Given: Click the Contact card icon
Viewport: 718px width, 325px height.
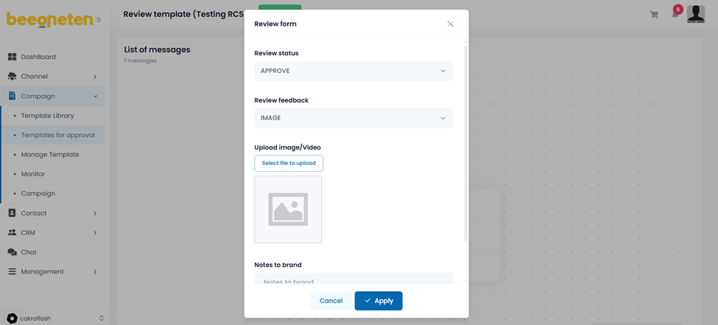Looking at the screenshot, I should tap(12, 213).
